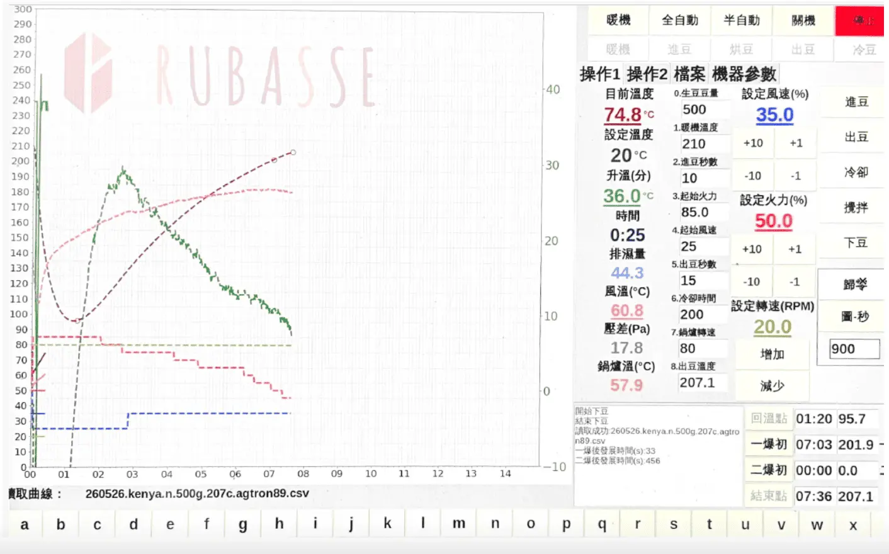This screenshot has height=554, width=889.
Task: Click the 鍋爐轉速 field showing 80
Action: (703, 348)
